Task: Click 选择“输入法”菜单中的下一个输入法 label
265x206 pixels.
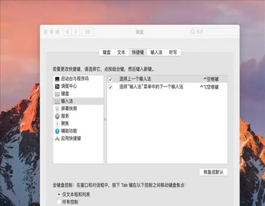Action: [151, 87]
